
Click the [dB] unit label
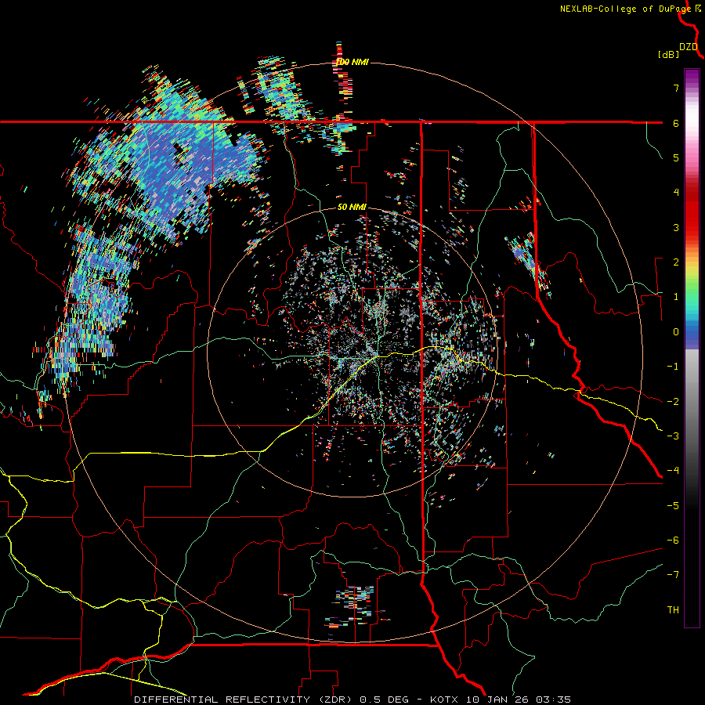point(669,55)
